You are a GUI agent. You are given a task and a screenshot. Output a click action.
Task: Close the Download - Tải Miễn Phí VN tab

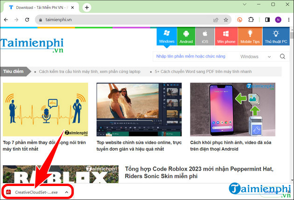[x=72, y=7]
